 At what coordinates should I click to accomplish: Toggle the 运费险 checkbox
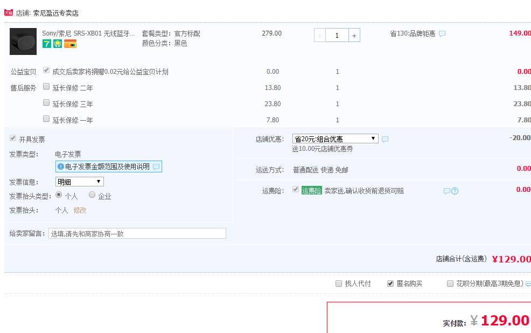296,189
